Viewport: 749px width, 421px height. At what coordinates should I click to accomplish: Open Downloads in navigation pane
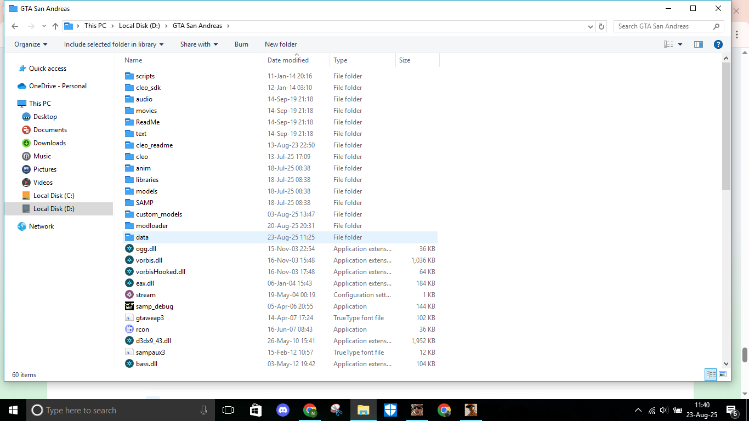(49, 143)
